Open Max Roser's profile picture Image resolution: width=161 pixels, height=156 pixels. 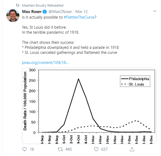tap(13, 16)
